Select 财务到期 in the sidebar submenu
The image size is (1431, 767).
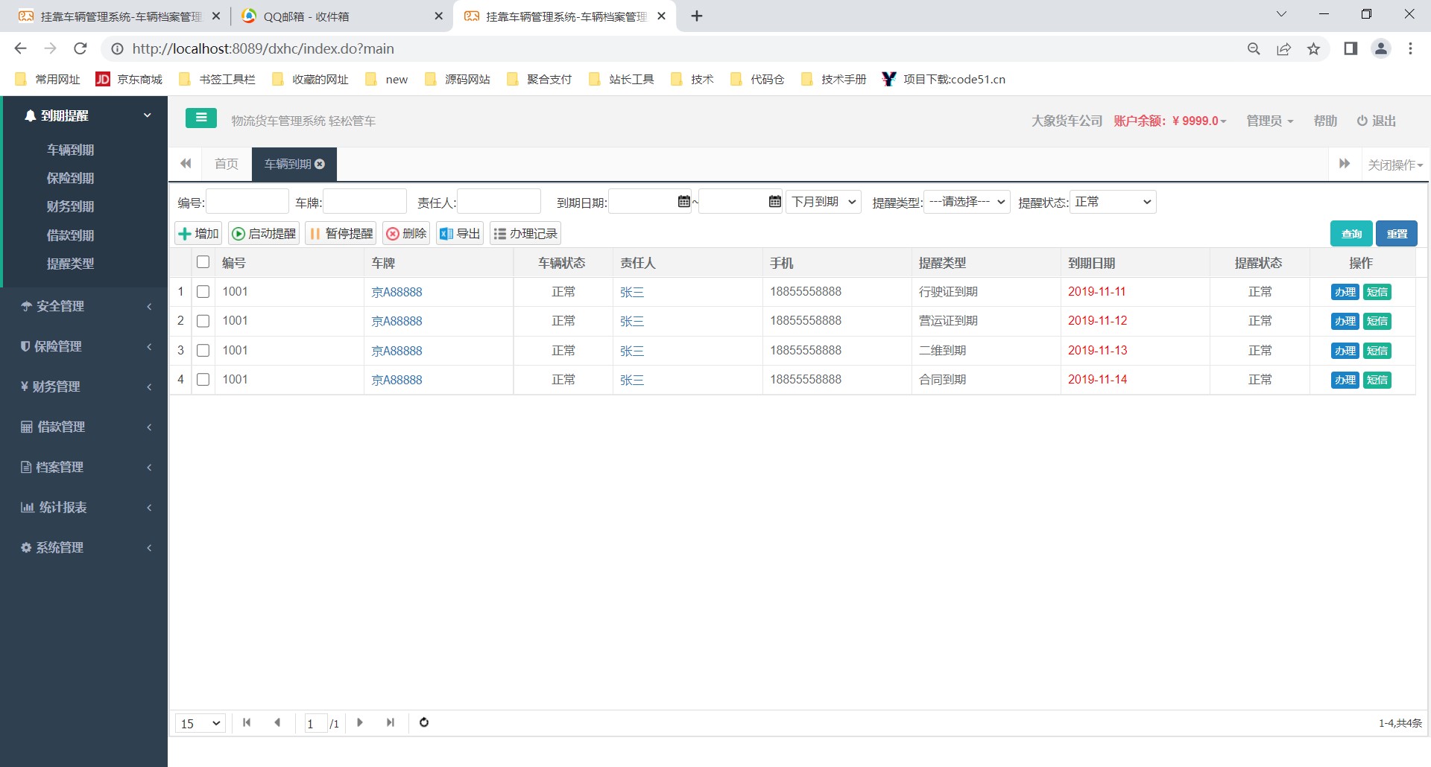[x=70, y=206]
